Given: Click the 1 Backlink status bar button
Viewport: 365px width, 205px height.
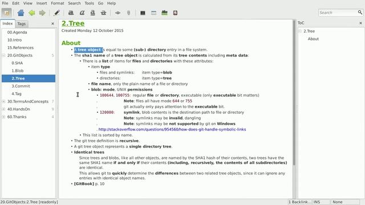Looking at the screenshot, I should click(300, 202).
